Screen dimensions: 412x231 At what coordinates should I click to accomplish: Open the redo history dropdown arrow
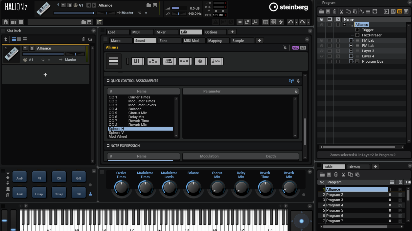308,22
